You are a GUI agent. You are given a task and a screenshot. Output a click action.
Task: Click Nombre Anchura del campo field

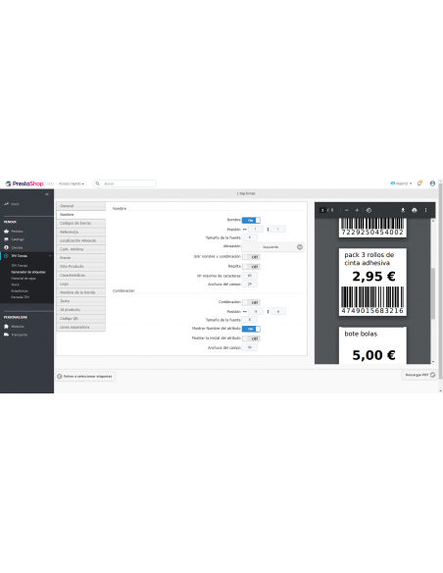[x=250, y=284]
